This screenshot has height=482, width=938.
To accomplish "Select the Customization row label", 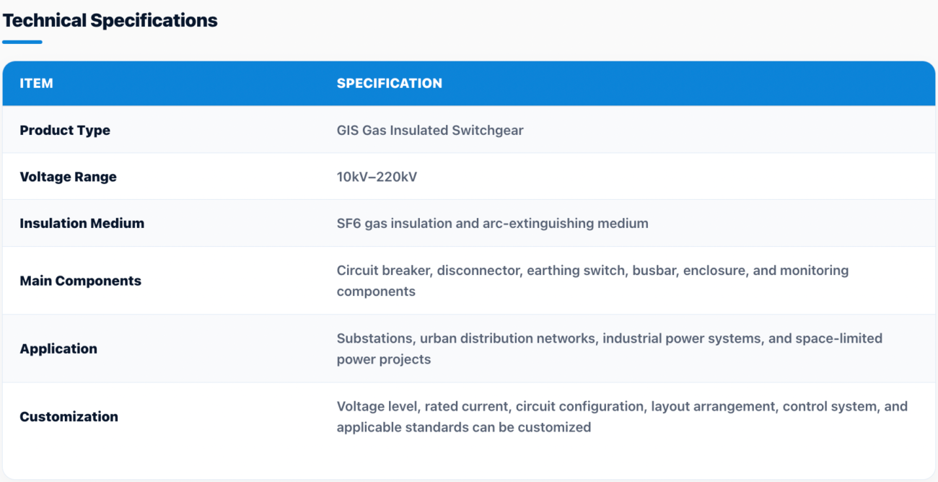I will [x=69, y=416].
